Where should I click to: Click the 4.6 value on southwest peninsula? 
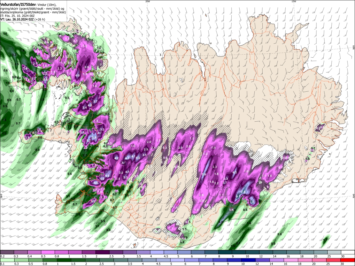click(x=96, y=183)
